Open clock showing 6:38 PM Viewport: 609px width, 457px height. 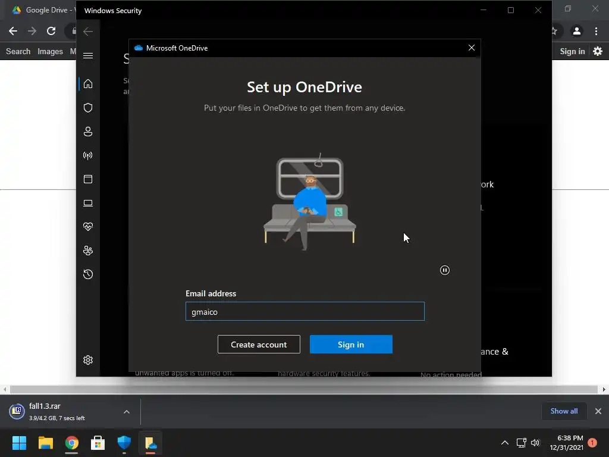click(x=567, y=443)
